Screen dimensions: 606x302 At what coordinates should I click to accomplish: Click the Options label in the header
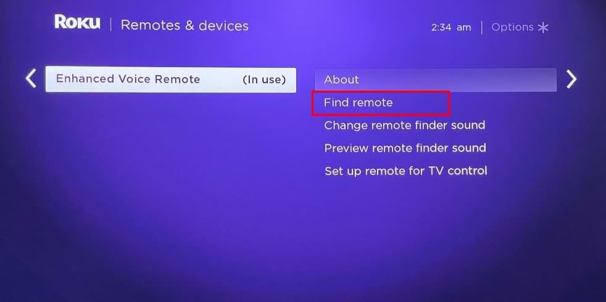point(512,27)
